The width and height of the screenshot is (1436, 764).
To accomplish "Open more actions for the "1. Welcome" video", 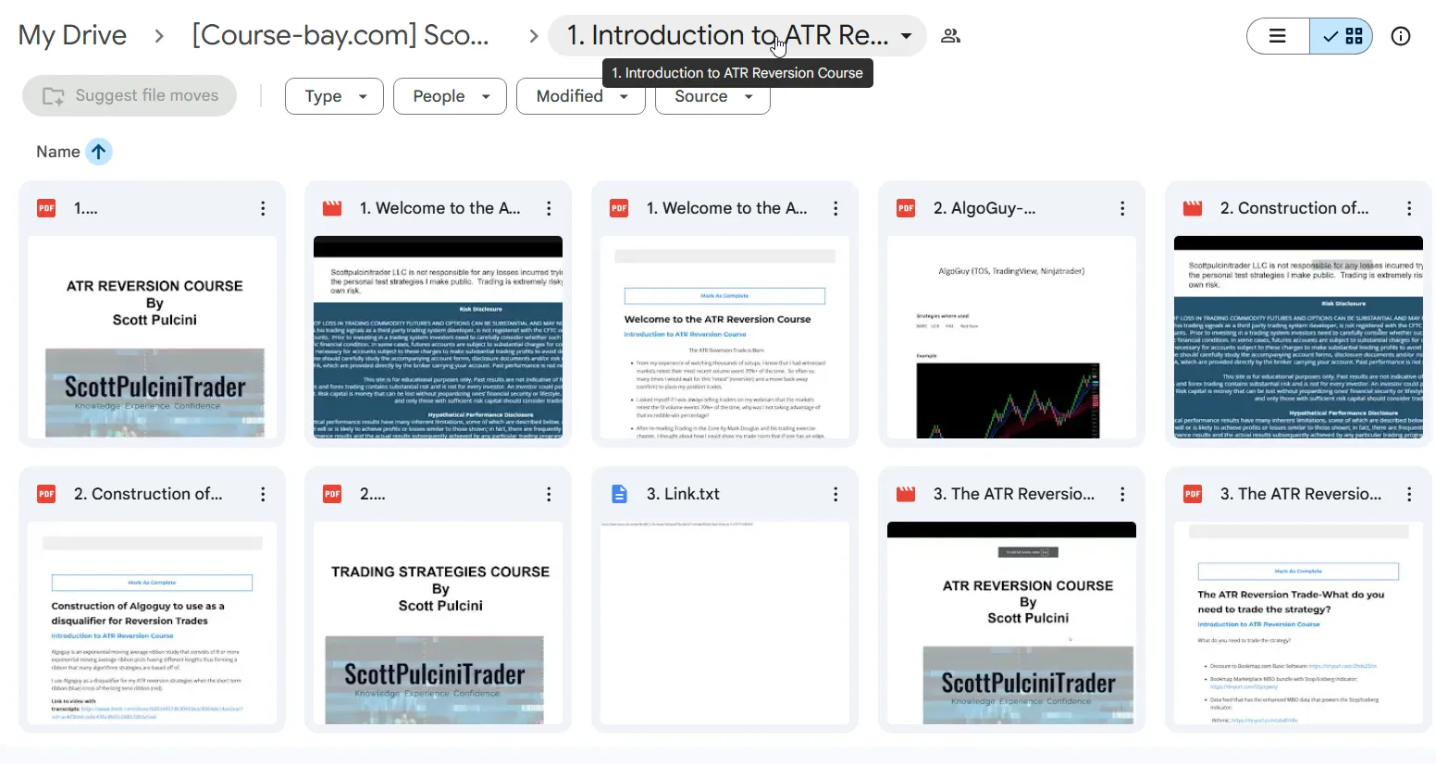I will 549,208.
